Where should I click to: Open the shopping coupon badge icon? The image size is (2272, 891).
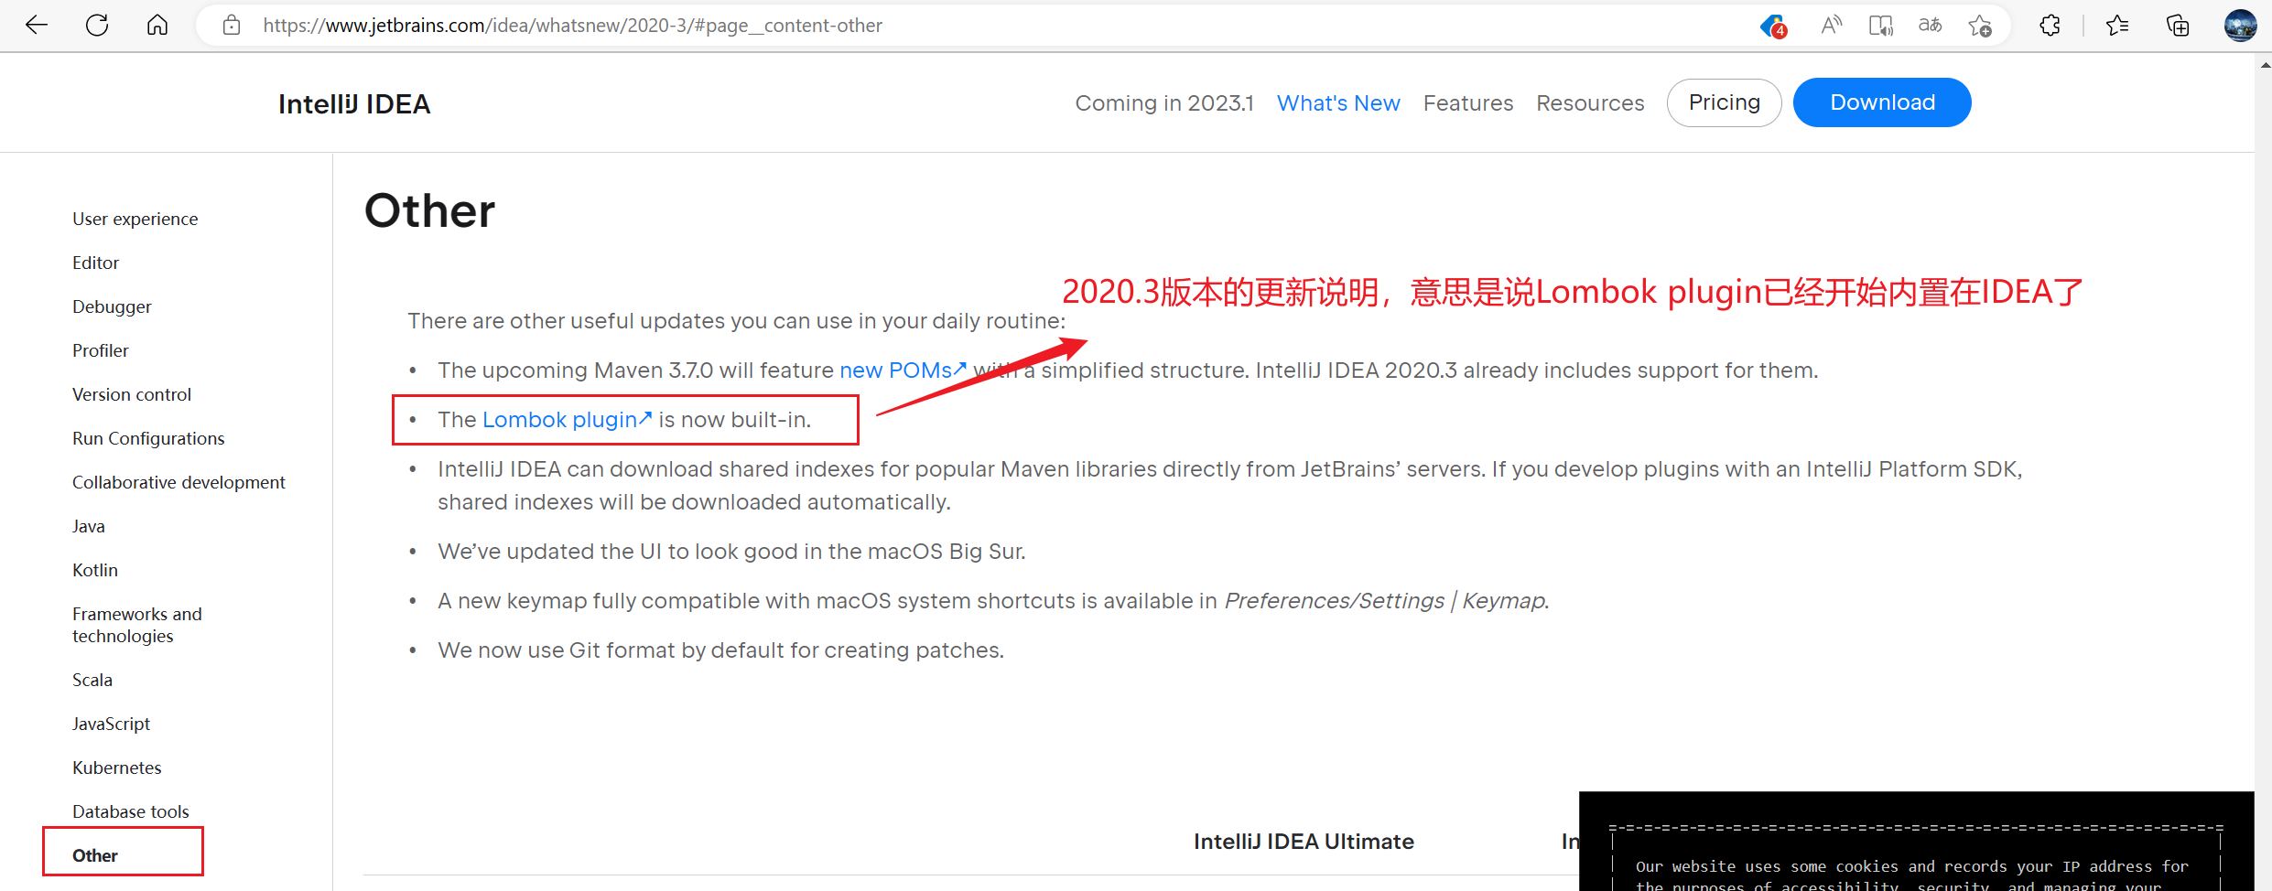[x=1773, y=26]
